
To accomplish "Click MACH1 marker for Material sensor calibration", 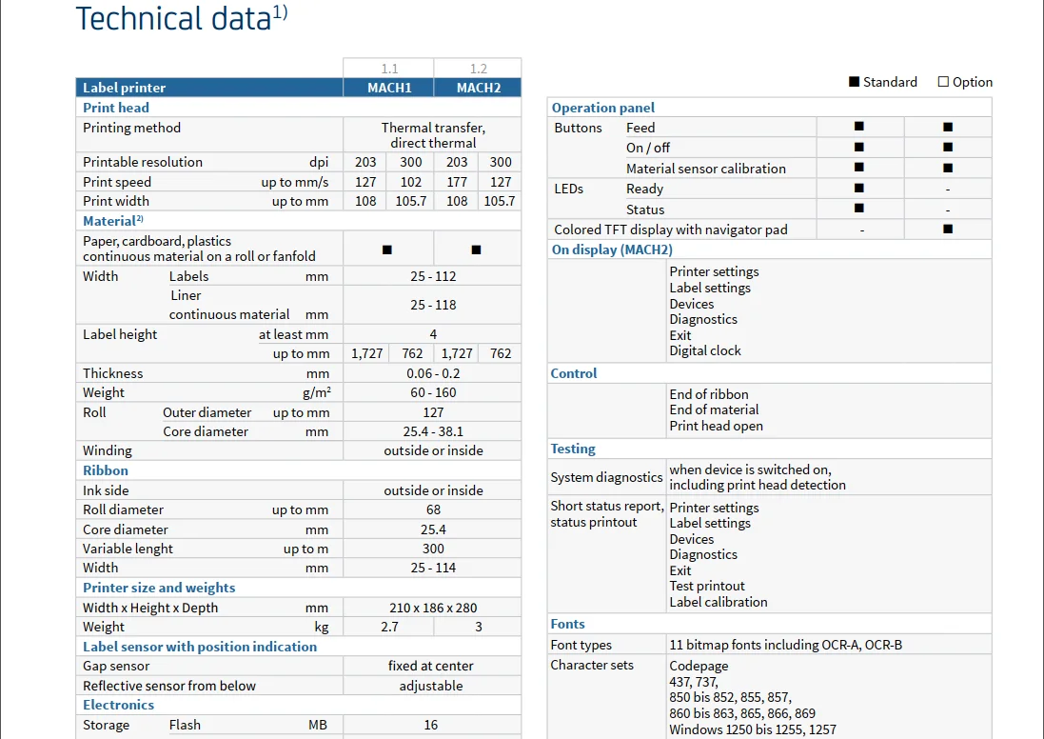I will pyautogui.click(x=859, y=168).
